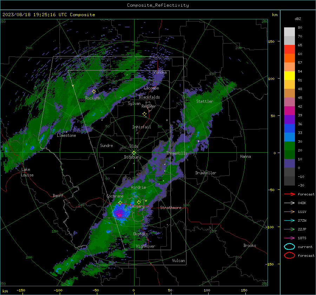Click the Vulcan city label
Viewport: 316px width, 295px height.
tap(179, 261)
